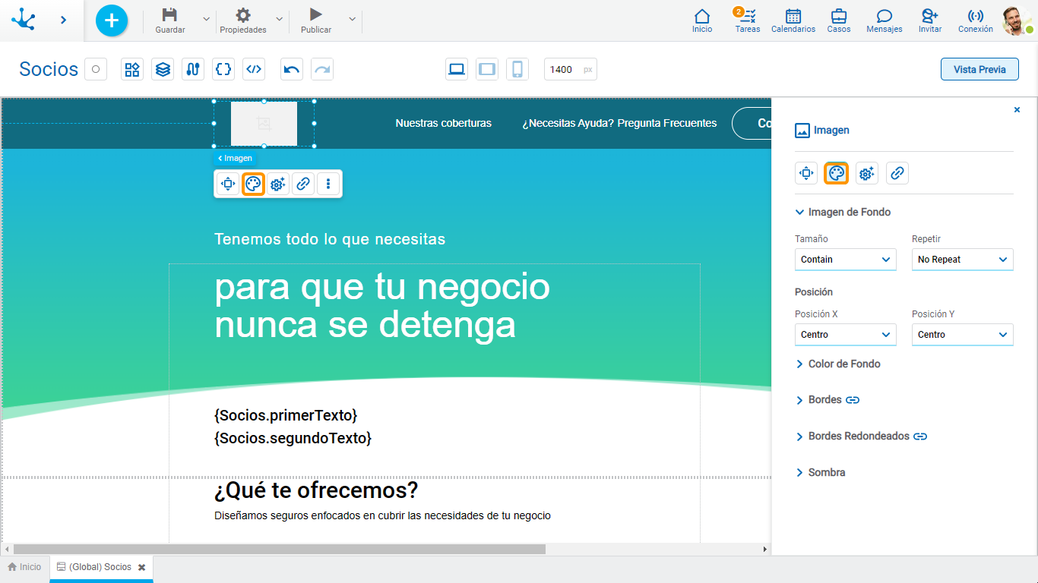Expand the Sombra section

[820, 472]
